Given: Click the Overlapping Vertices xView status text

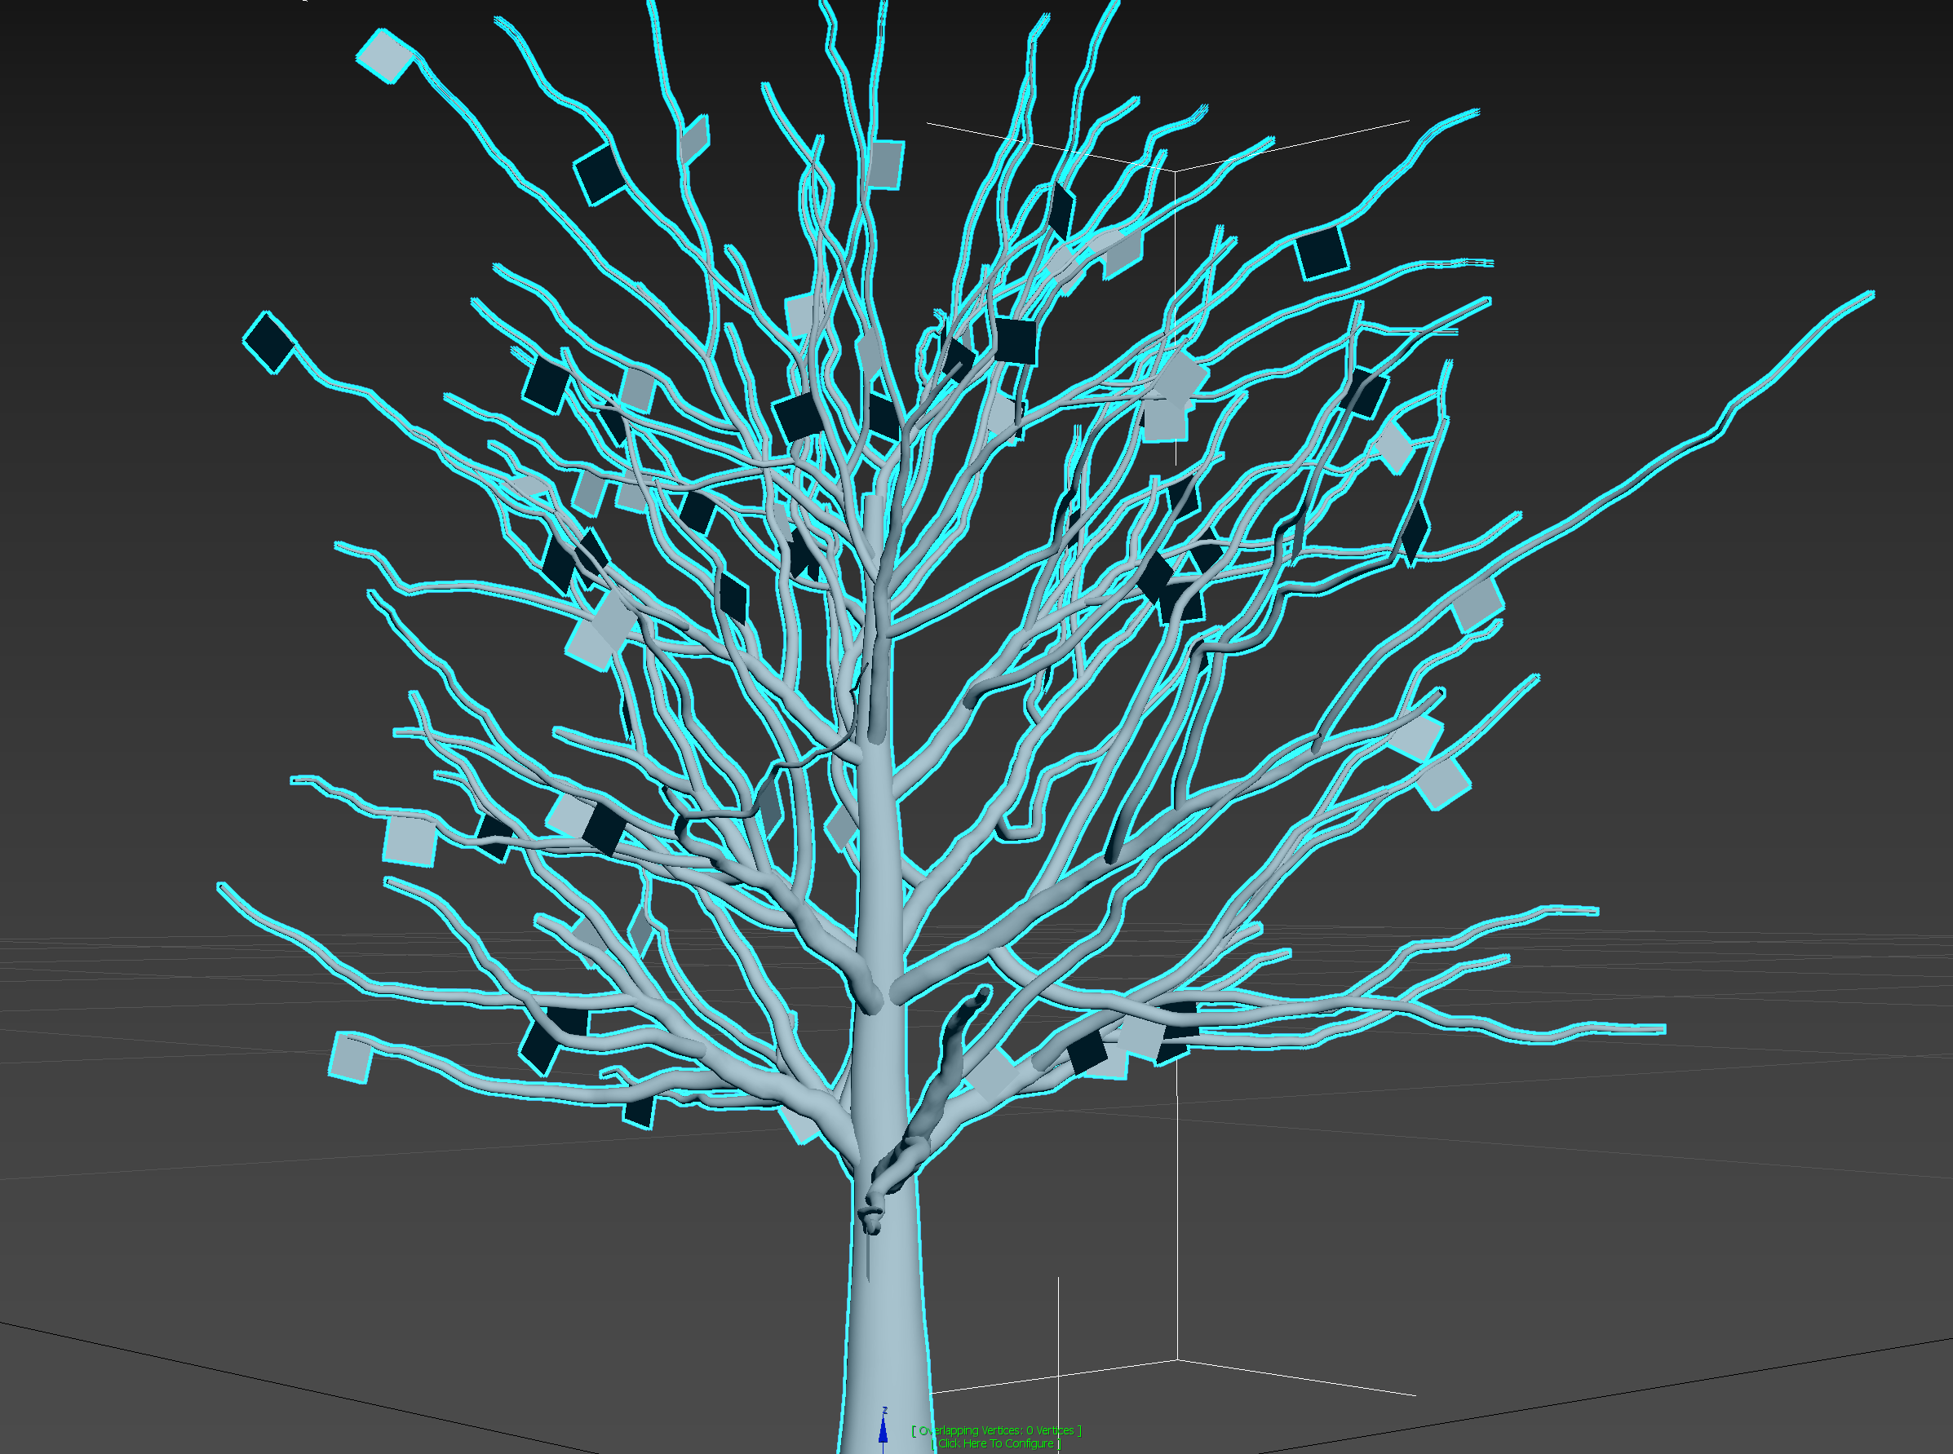Looking at the screenshot, I should pyautogui.click(x=996, y=1430).
